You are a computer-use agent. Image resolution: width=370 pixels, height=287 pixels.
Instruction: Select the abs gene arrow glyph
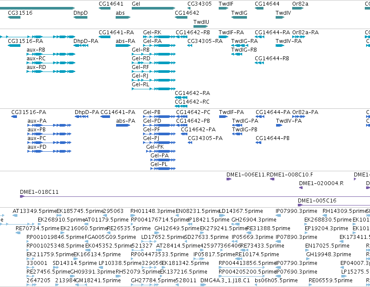pyautogui.click(x=123, y=17)
